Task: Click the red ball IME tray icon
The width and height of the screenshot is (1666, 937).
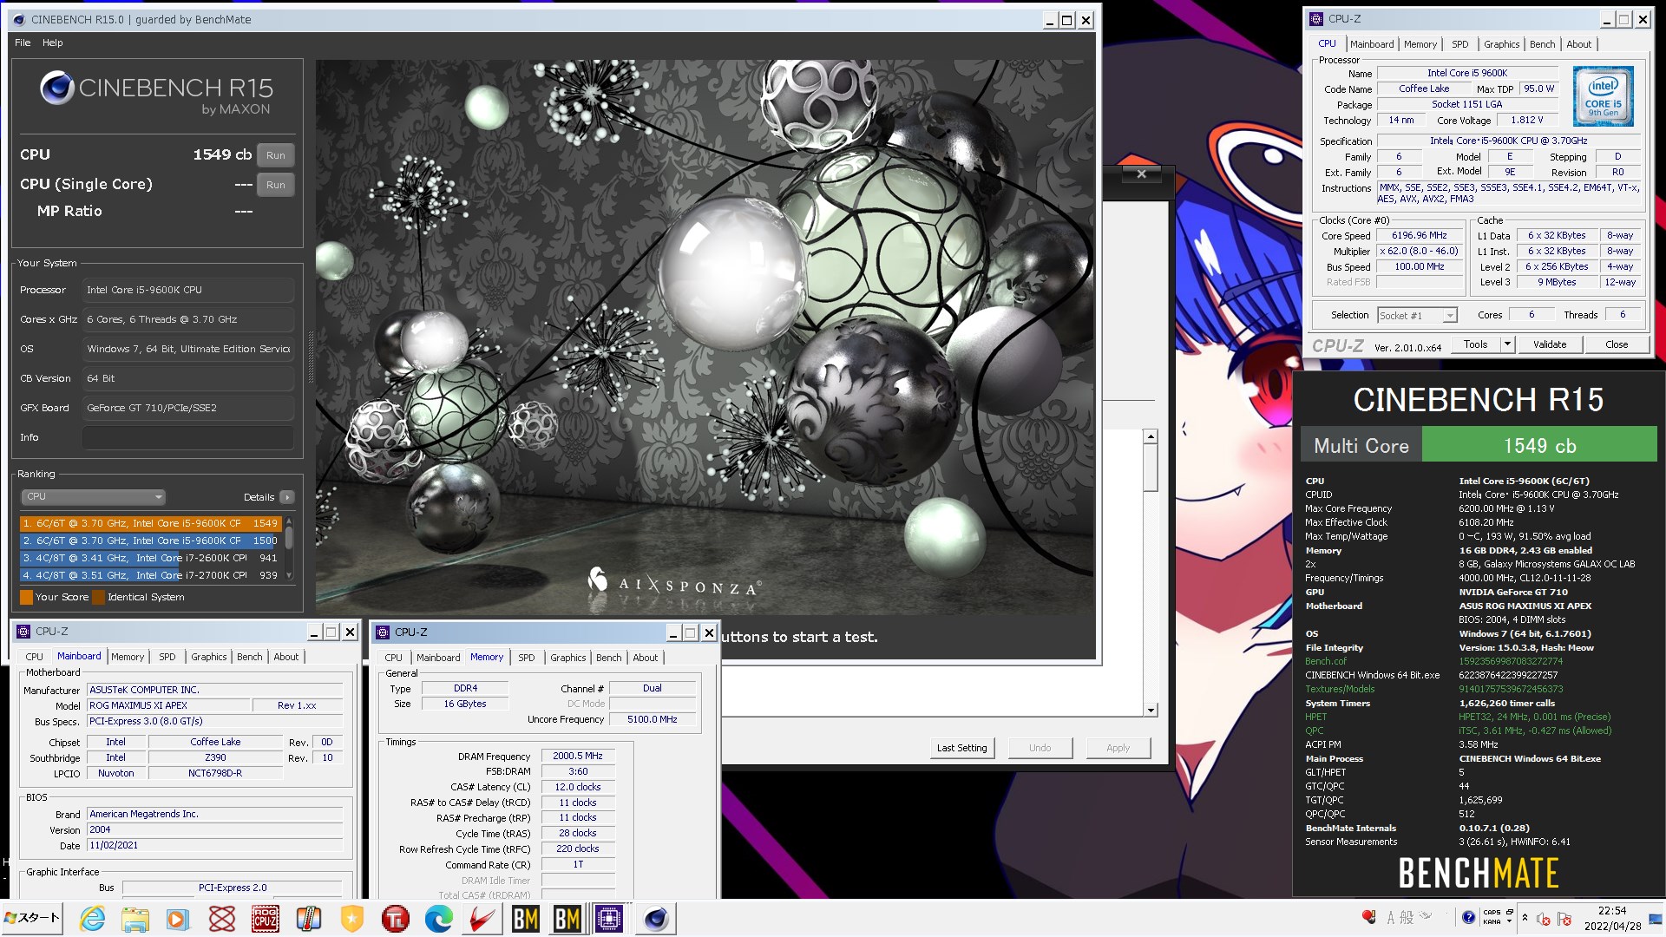Action: [1368, 917]
